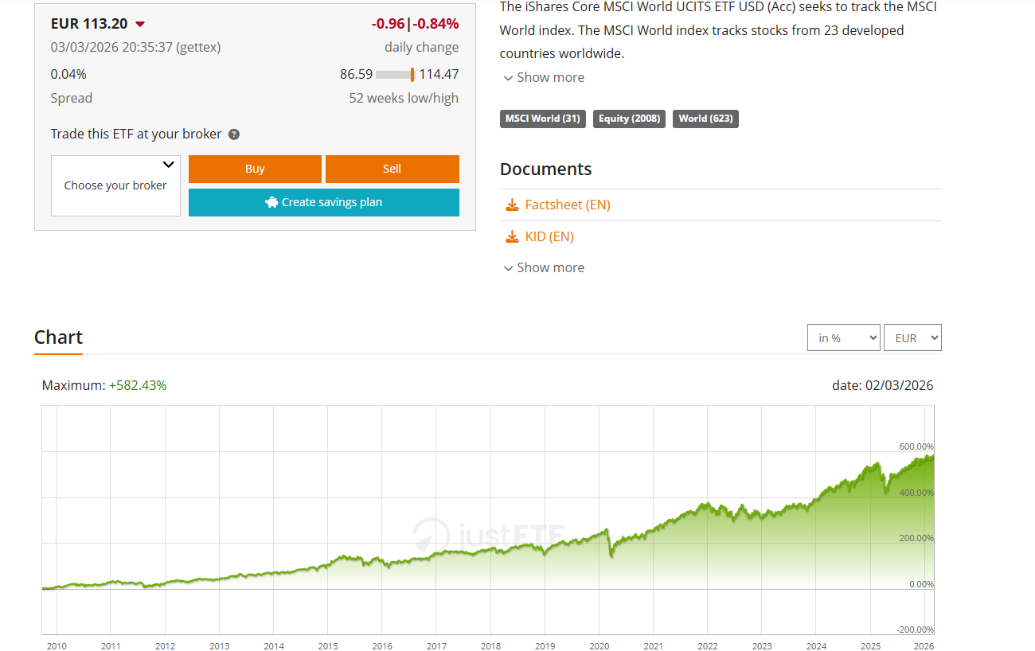Click the 52 weeks low/high range bar
This screenshot has height=651, width=1035.
pos(396,75)
